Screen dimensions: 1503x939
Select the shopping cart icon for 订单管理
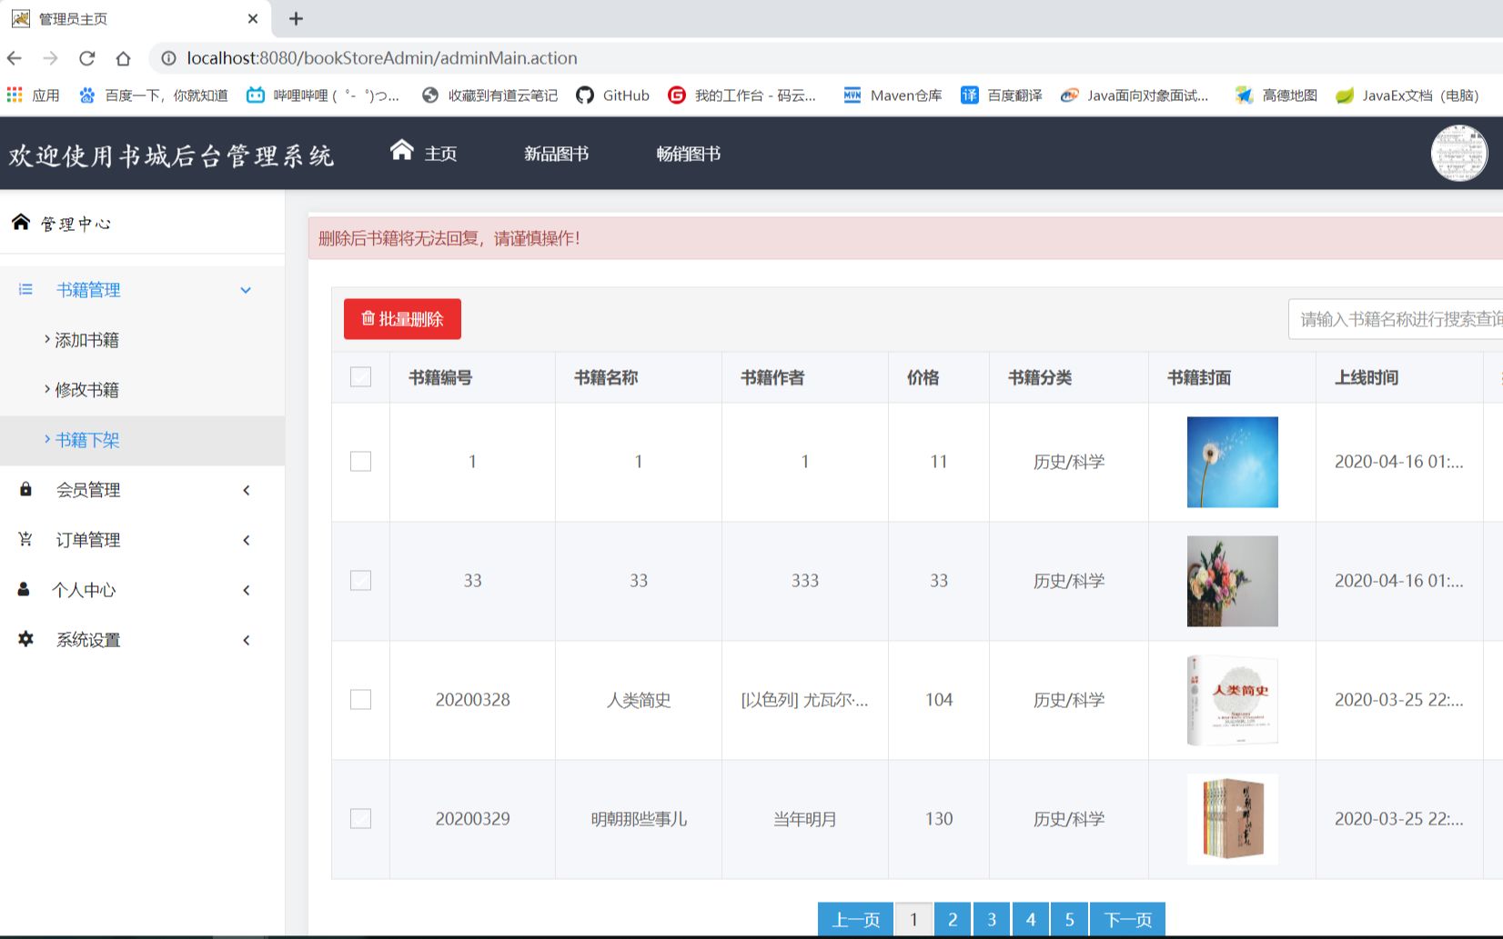(24, 539)
